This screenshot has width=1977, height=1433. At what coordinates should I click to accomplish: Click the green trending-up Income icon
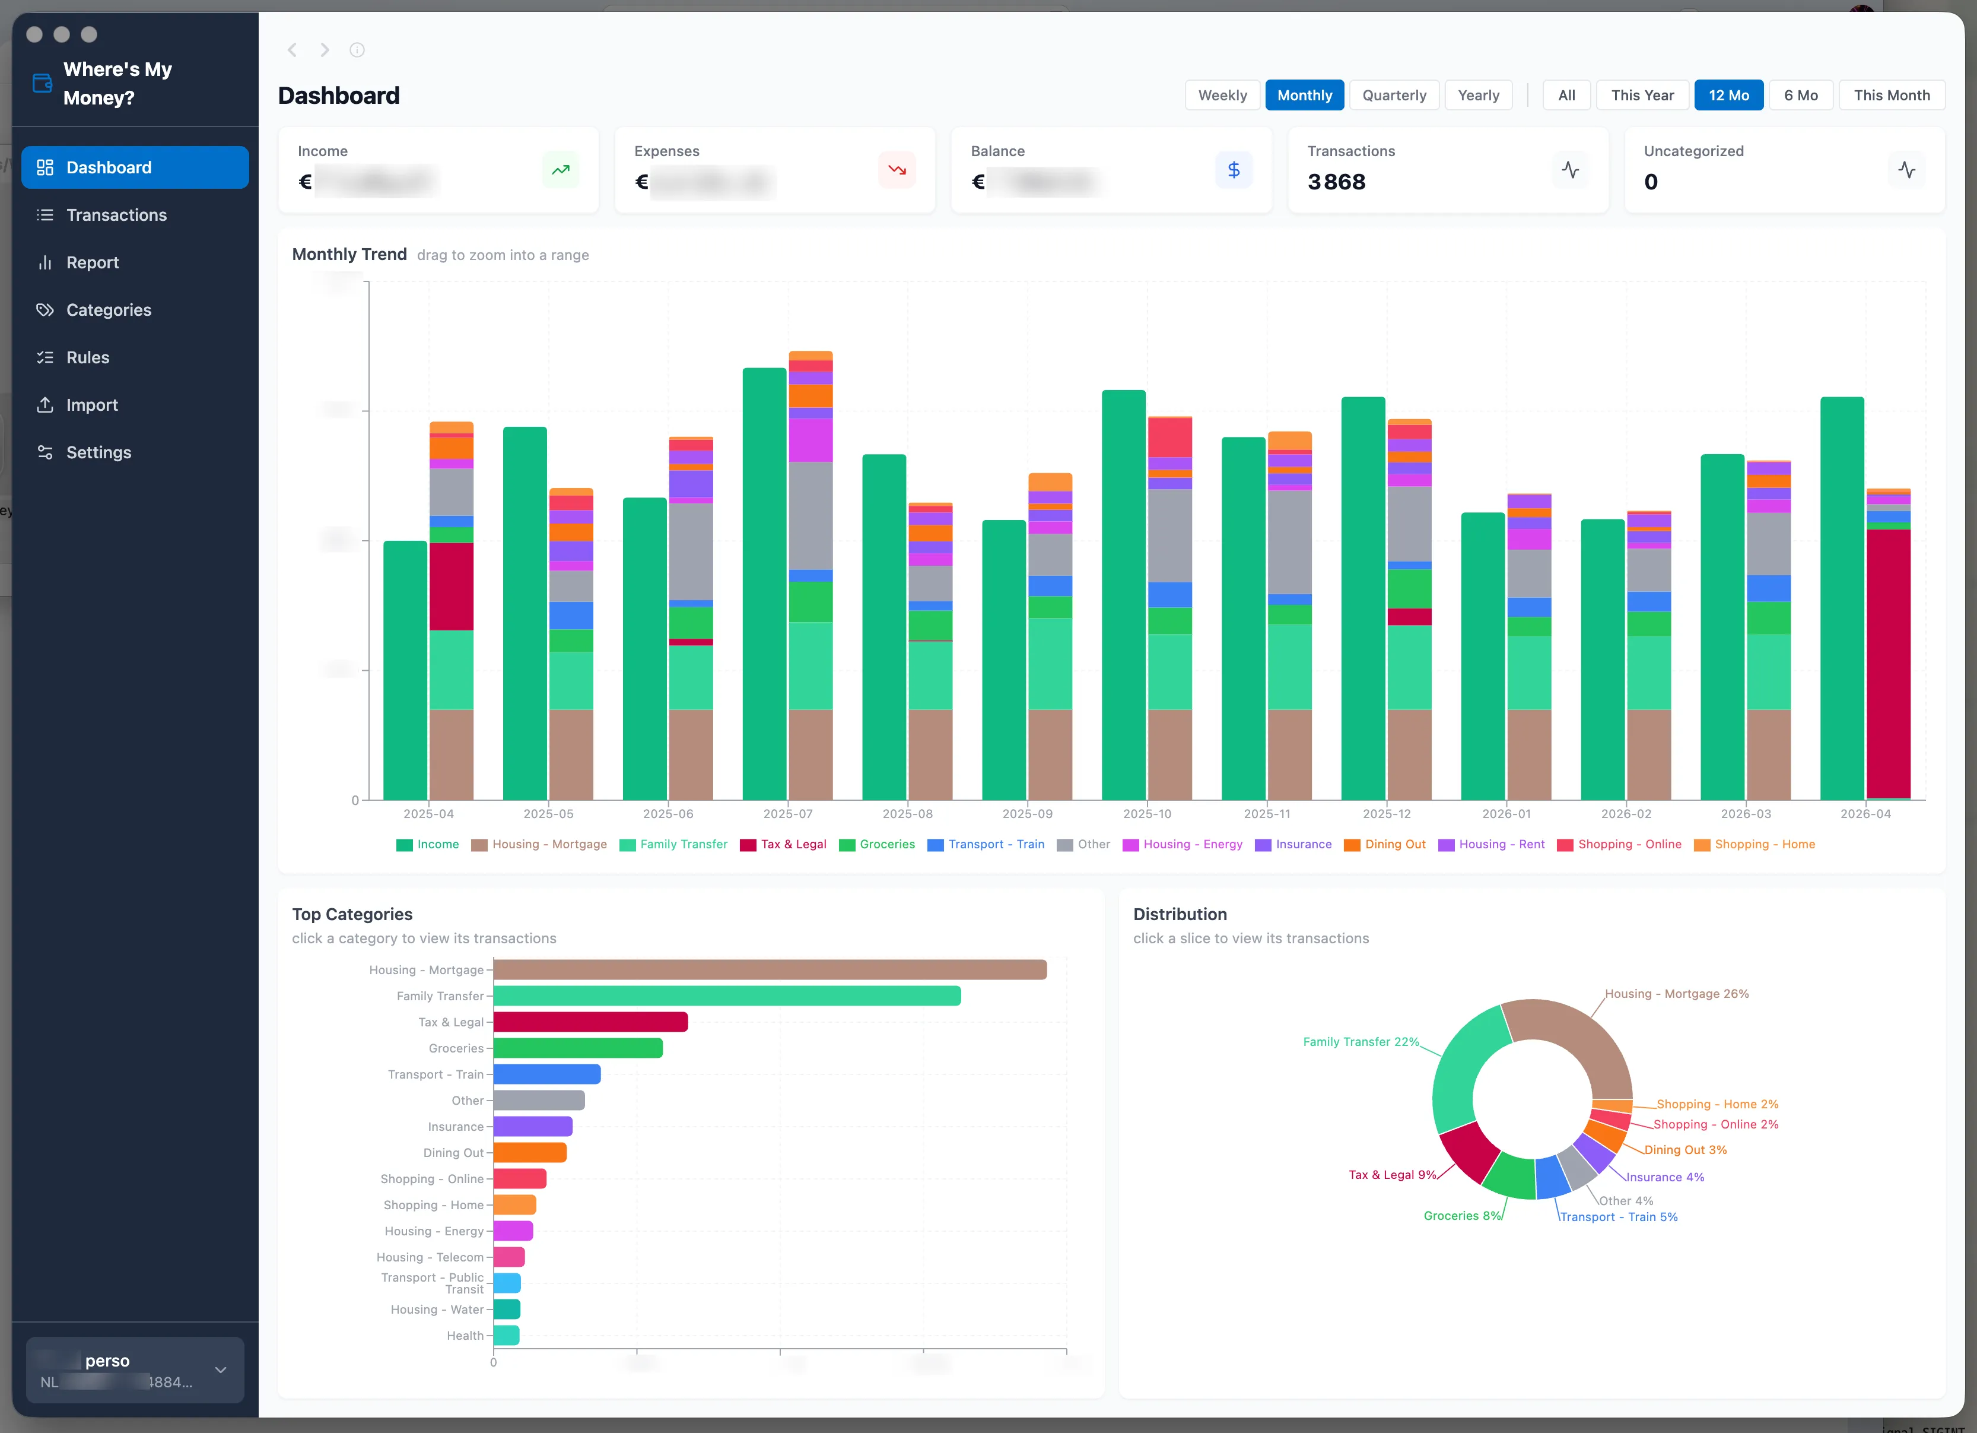click(x=561, y=169)
